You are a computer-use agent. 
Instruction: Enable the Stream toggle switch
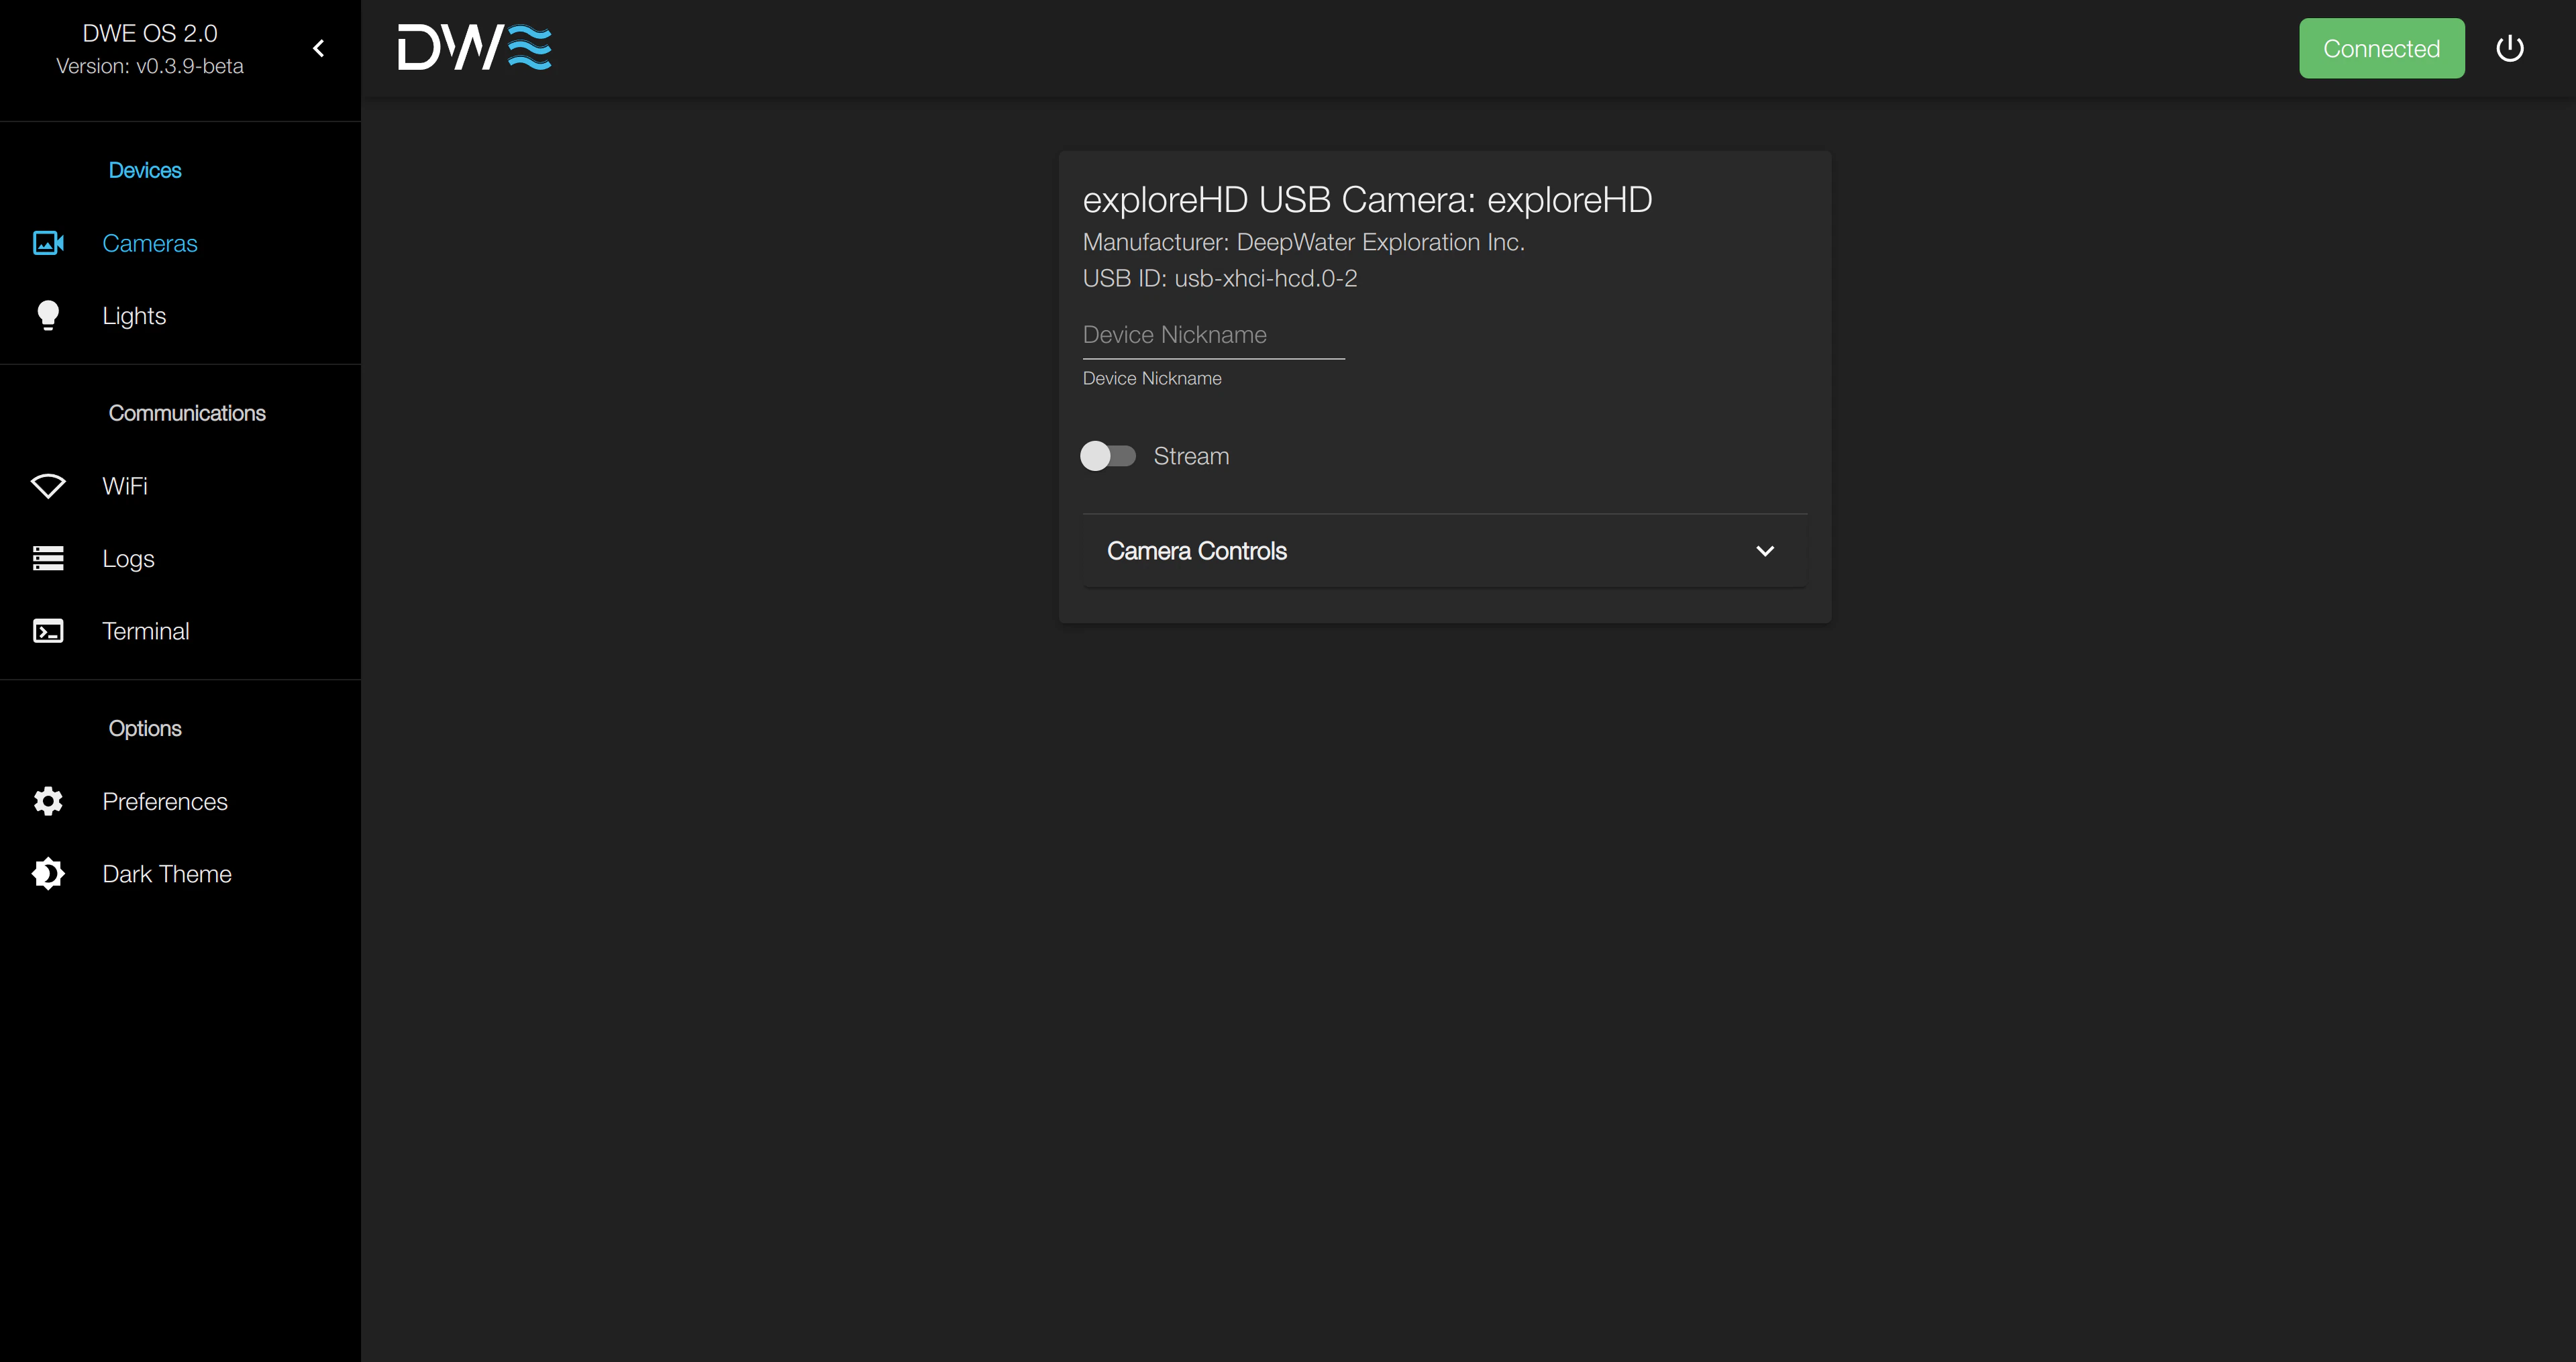(x=1107, y=456)
